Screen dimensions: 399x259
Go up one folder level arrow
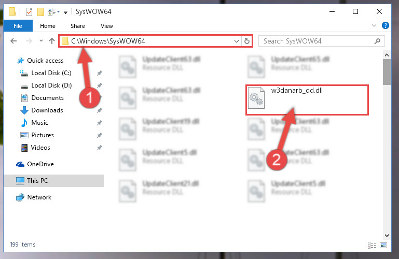click(x=52, y=41)
